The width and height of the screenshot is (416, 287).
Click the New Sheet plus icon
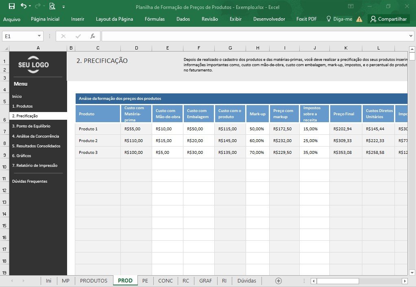[x=278, y=281]
